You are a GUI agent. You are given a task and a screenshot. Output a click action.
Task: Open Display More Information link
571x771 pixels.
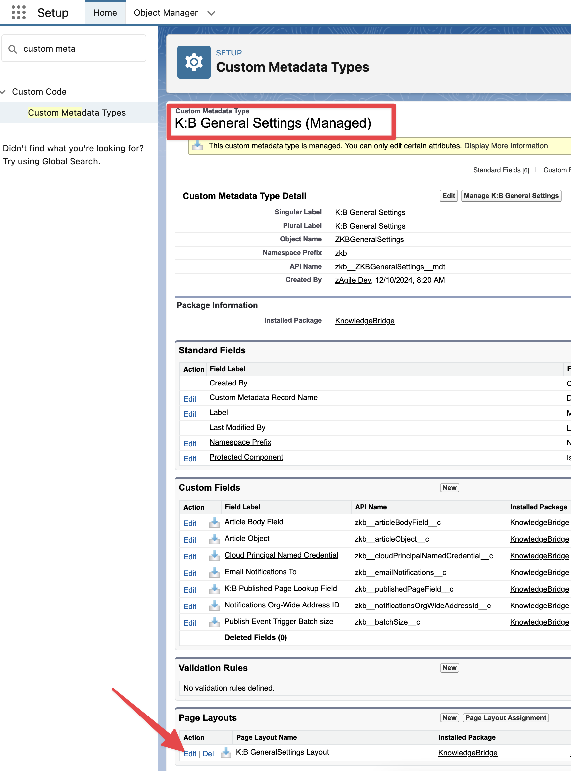point(505,146)
